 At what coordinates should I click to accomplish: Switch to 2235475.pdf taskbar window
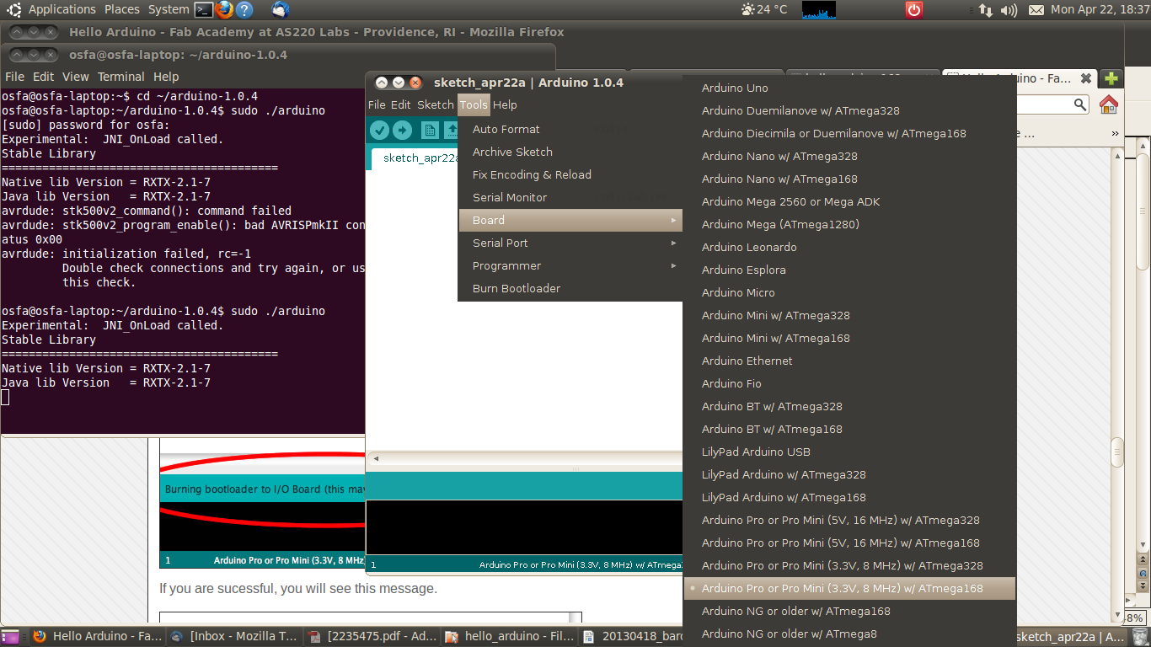pos(372,637)
